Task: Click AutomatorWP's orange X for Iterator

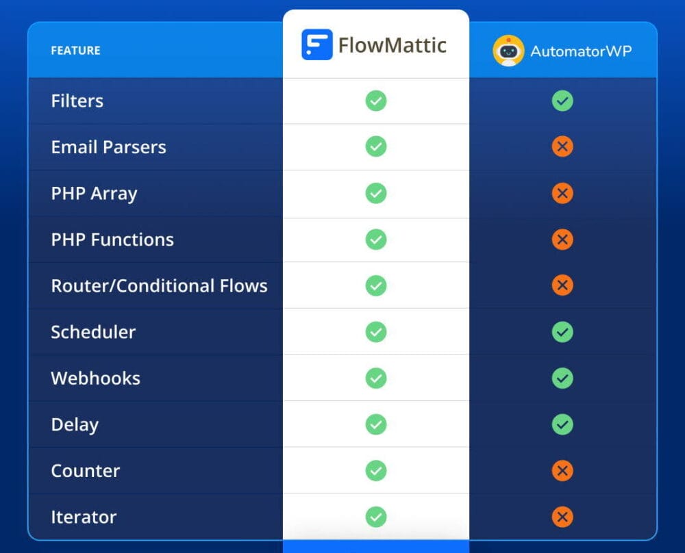Action: click(x=562, y=517)
